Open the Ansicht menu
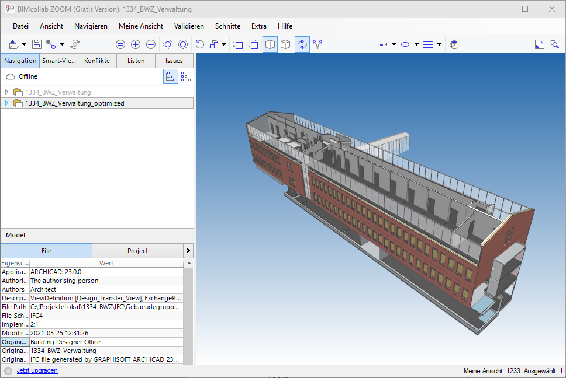 (x=51, y=26)
